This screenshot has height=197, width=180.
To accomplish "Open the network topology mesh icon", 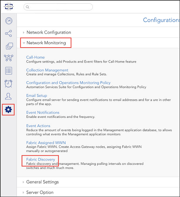I will 9,58.
